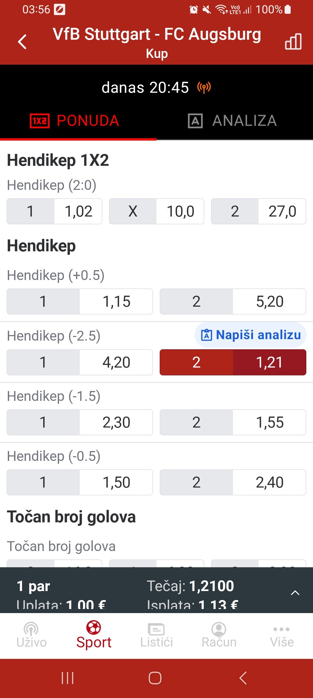Pick Hendikep (-1.5) home odds 2,30
This screenshot has width=313, height=698.
[80, 422]
